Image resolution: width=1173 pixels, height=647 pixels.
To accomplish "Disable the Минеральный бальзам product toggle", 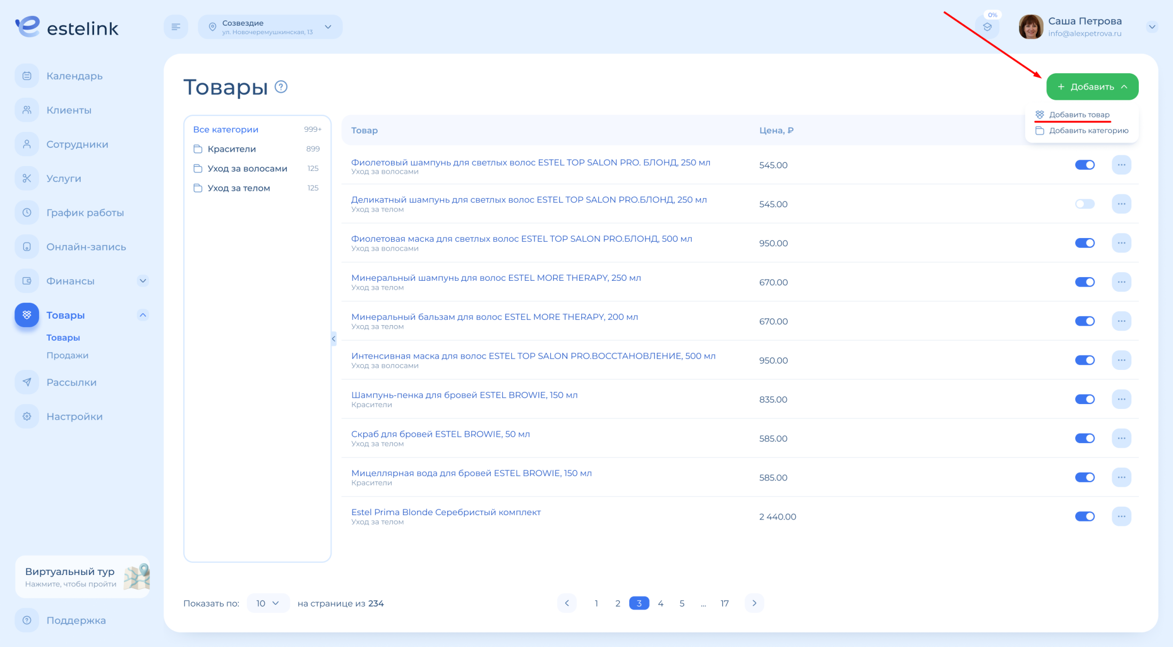I will (x=1085, y=321).
